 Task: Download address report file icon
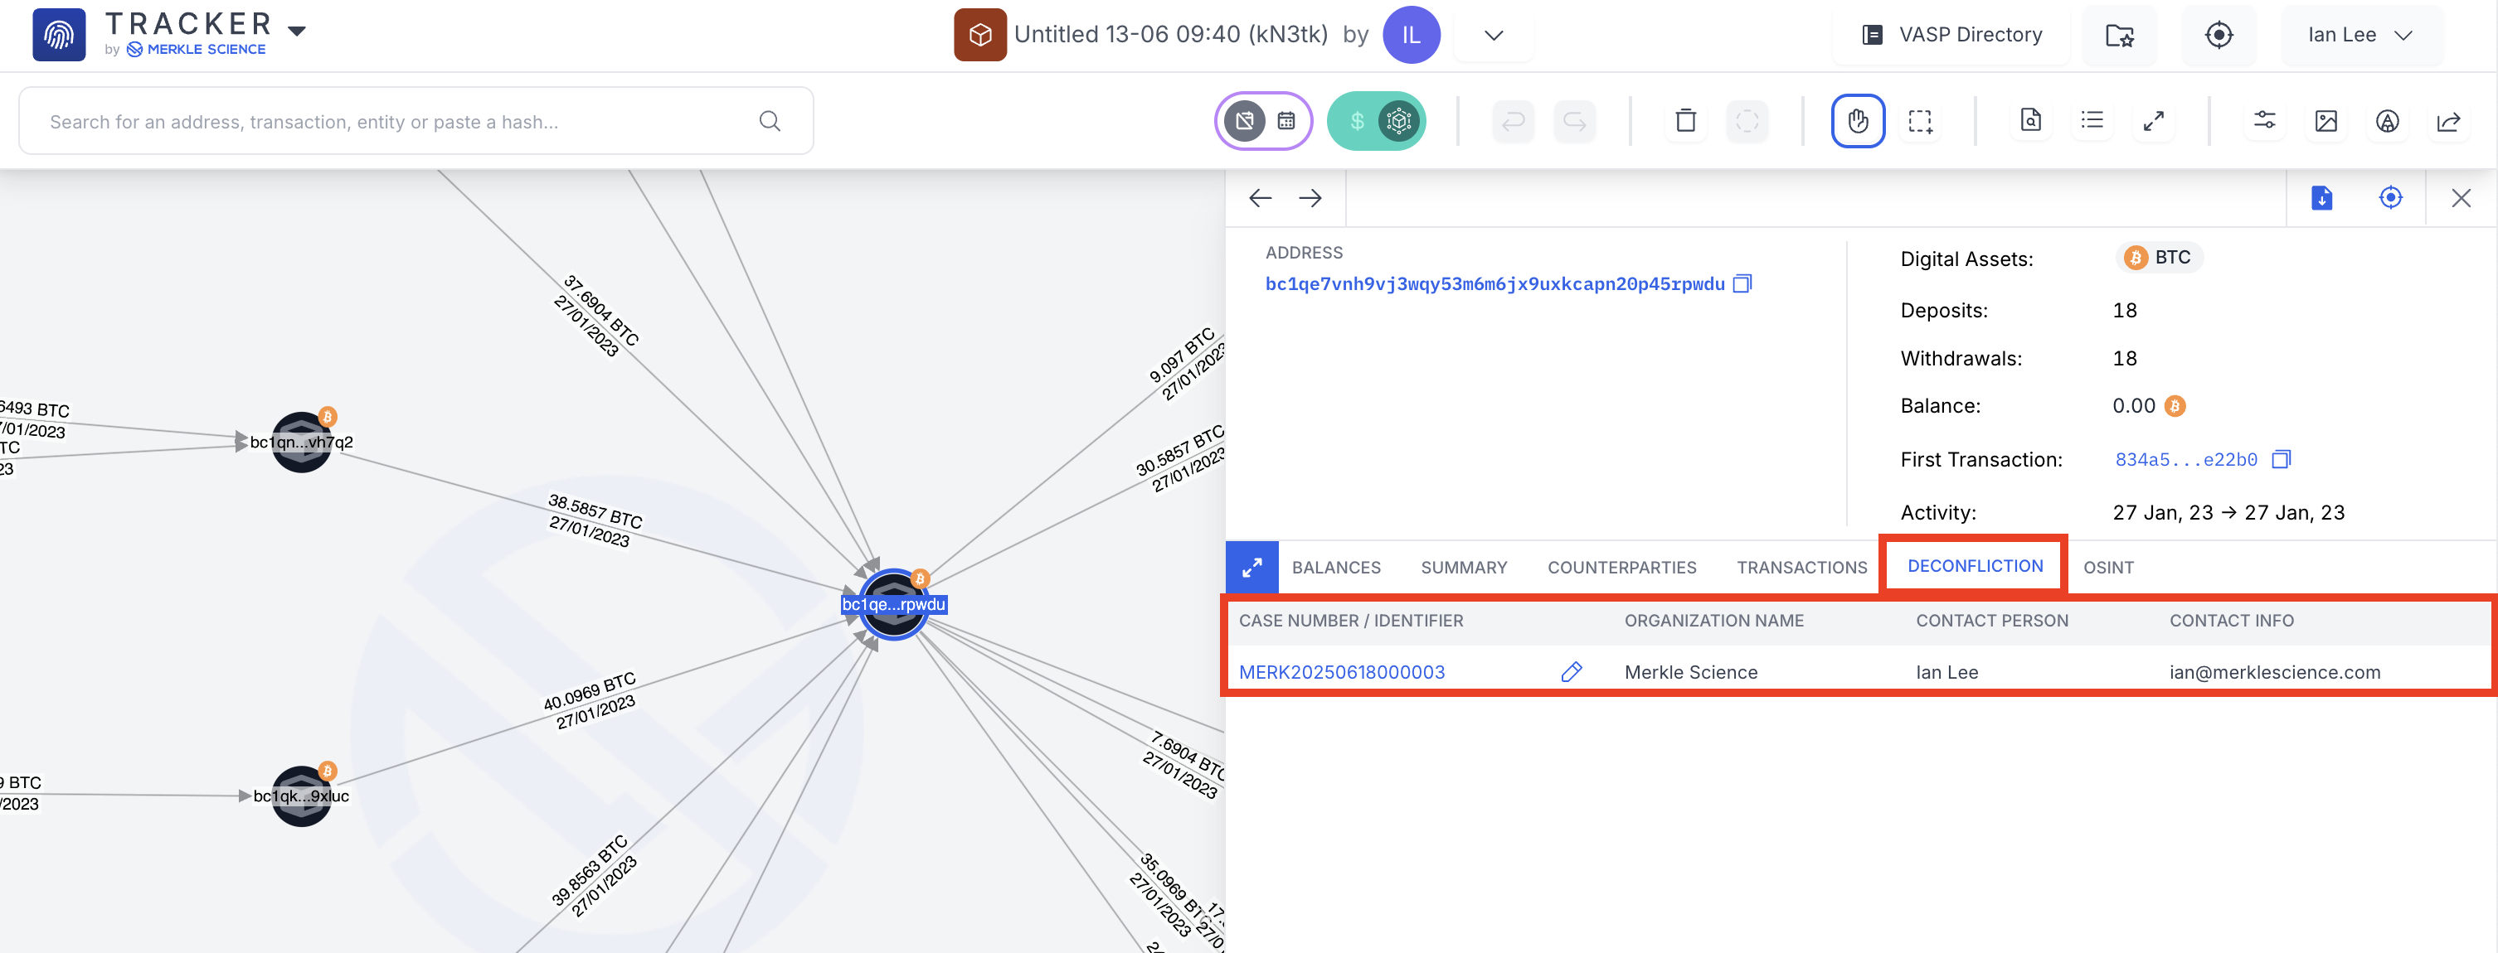click(x=2321, y=199)
